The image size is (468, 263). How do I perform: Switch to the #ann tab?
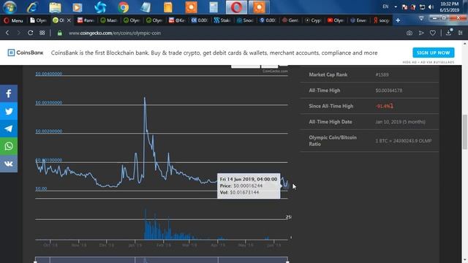pos(86,20)
